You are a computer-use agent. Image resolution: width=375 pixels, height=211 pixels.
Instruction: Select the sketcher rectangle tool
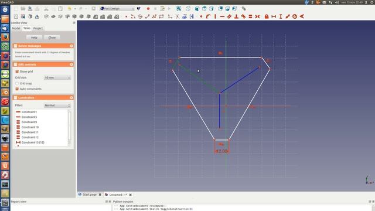click(162, 16)
